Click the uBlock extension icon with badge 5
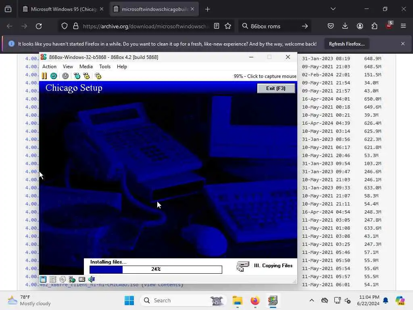The image size is (413, 310). pos(389,25)
